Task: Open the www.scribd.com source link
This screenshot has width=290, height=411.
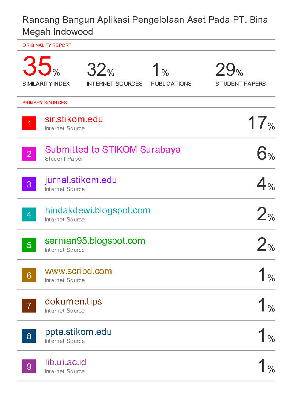Action: (78, 271)
